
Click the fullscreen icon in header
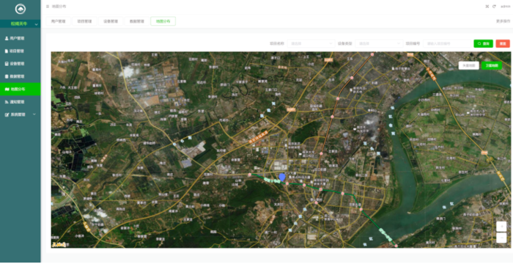point(487,6)
